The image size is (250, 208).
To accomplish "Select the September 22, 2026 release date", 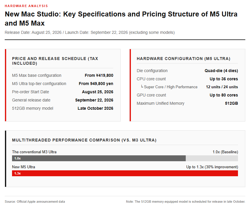I will [x=94, y=100].
